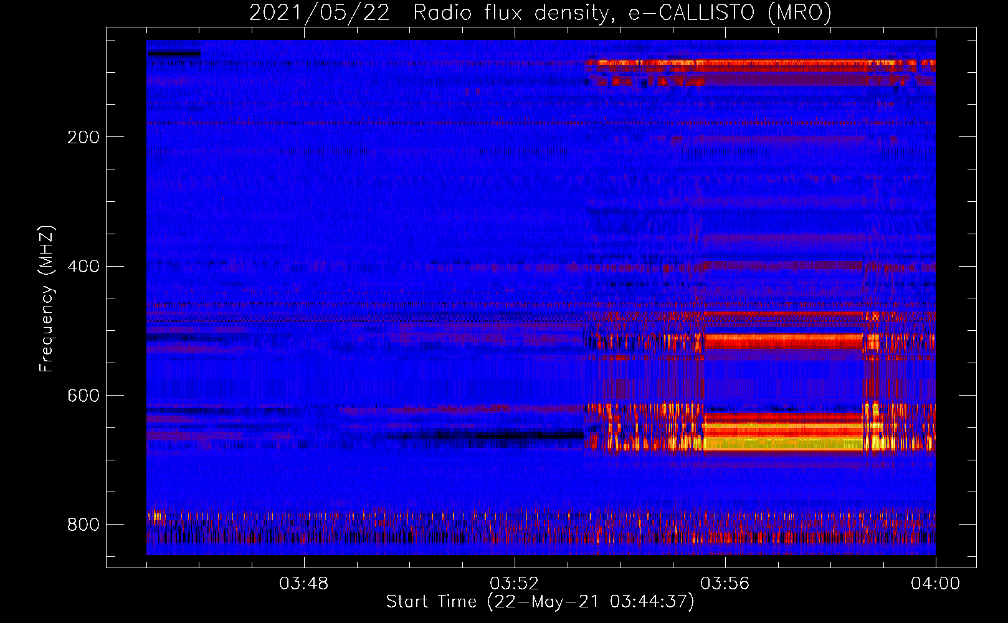Screen dimensions: 1008x623
Task: Click the '800' frequency axis label
Action: tap(83, 525)
